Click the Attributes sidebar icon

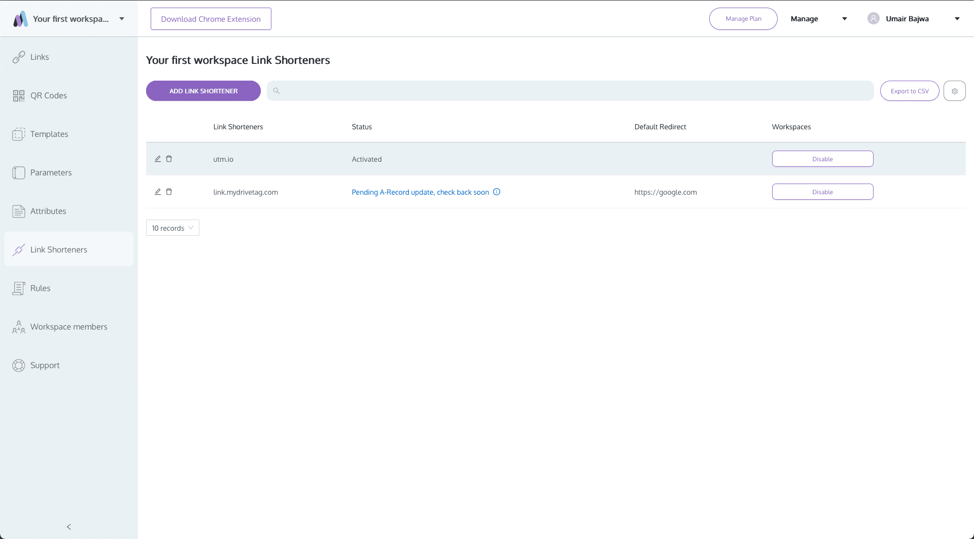point(19,211)
